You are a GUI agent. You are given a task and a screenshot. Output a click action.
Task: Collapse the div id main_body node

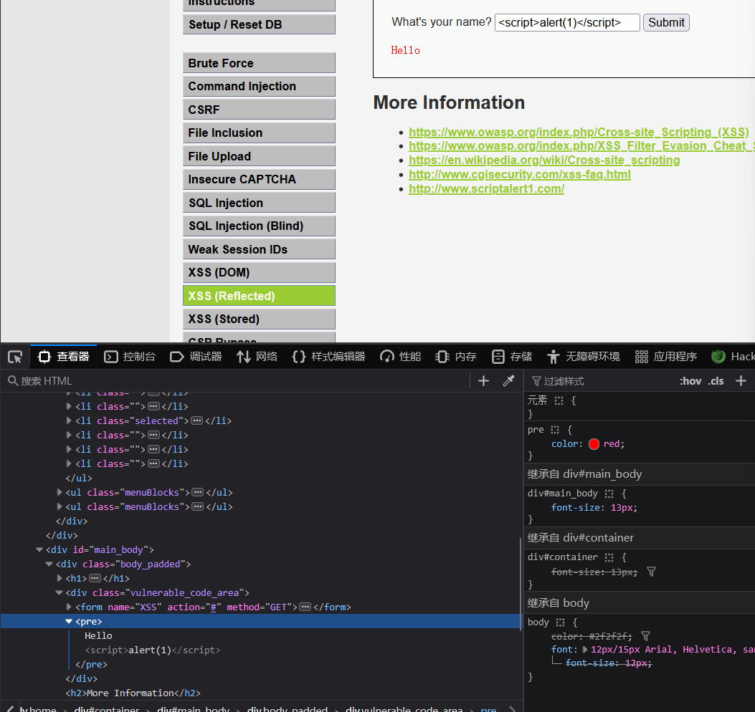pos(39,549)
